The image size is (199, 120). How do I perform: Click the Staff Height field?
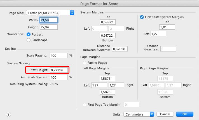coord(58,70)
